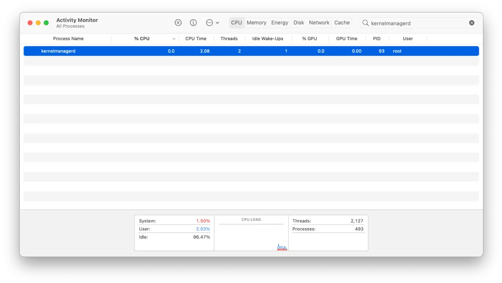Sort by User column header
Screen dimensions: 502x283
pyautogui.click(x=408, y=39)
